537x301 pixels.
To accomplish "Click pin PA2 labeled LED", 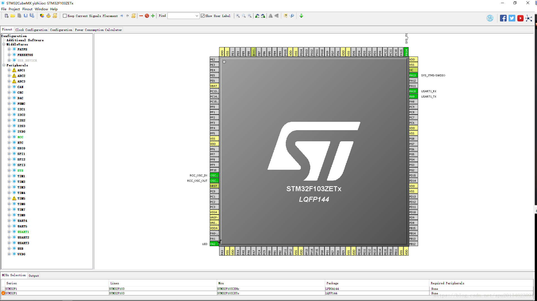I will [214, 244].
